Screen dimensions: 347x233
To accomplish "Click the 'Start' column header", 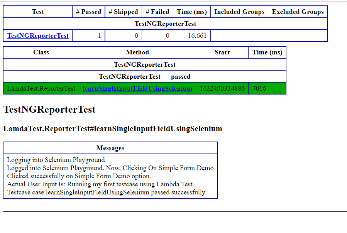I will [x=222, y=52].
